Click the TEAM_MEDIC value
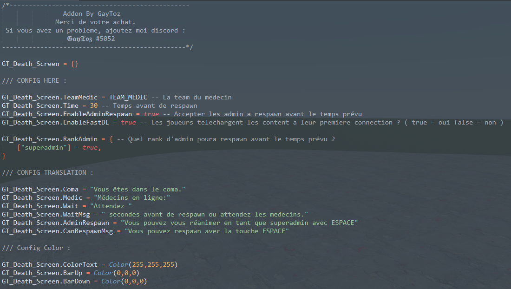Screen dimensions: 511x289 [128, 98]
